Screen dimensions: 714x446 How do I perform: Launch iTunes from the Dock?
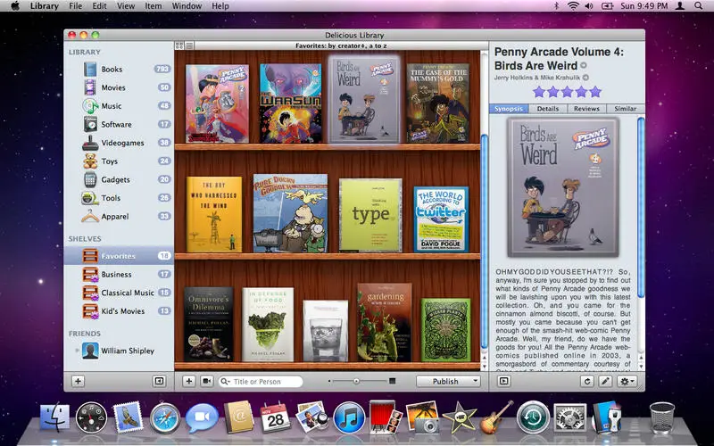tap(349, 418)
